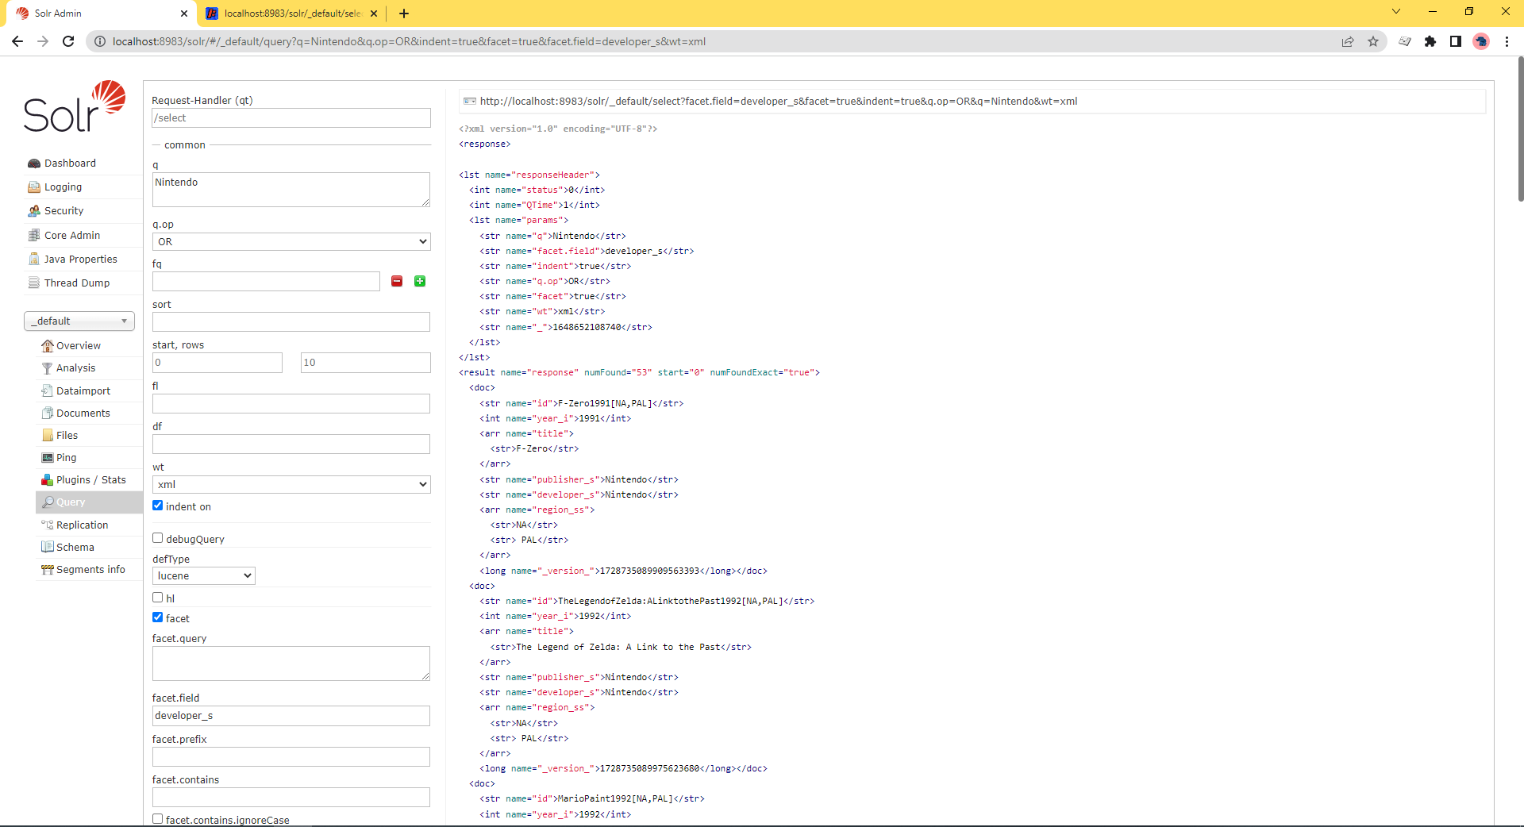Viewport: 1524px width, 827px height.
Task: Open the Dashboard icon in the sidebar
Action: [34, 163]
